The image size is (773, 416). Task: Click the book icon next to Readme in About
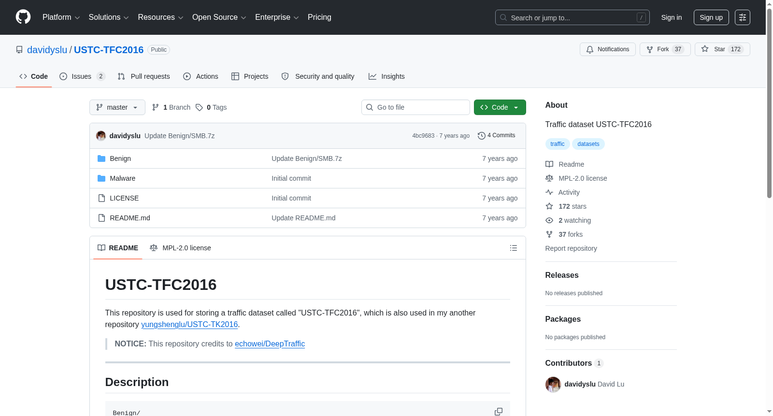pyautogui.click(x=549, y=164)
